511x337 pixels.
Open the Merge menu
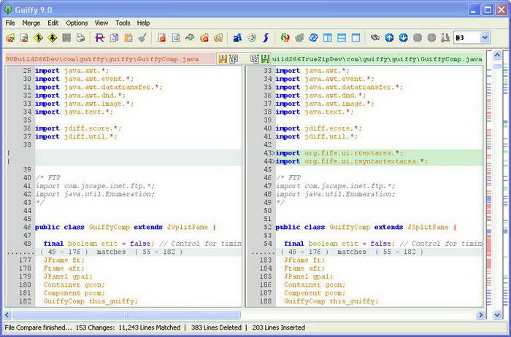pos(31,23)
